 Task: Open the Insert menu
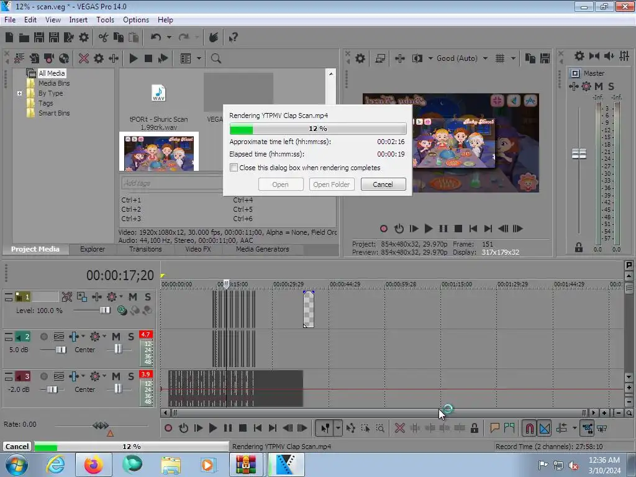78,20
